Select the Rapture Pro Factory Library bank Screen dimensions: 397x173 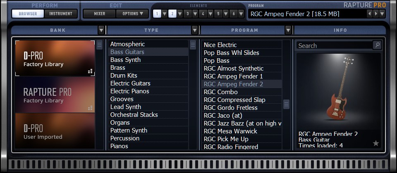pyautogui.click(x=55, y=95)
